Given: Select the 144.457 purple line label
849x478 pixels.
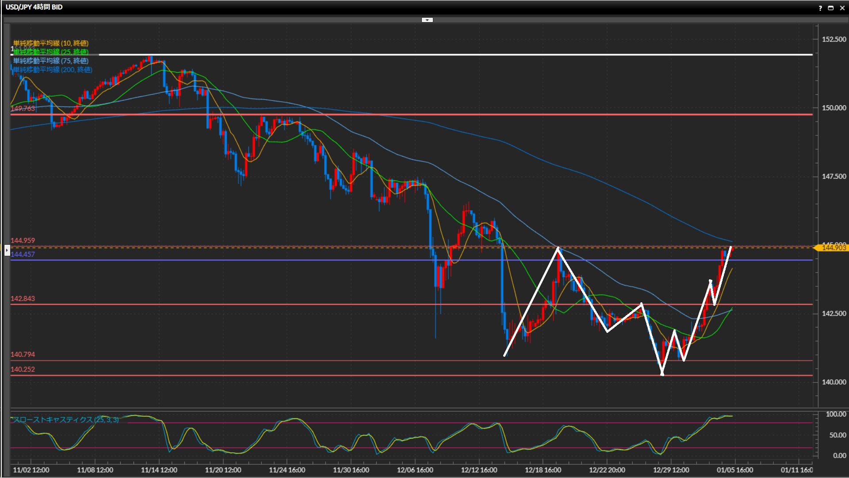Looking at the screenshot, I should tap(23, 254).
